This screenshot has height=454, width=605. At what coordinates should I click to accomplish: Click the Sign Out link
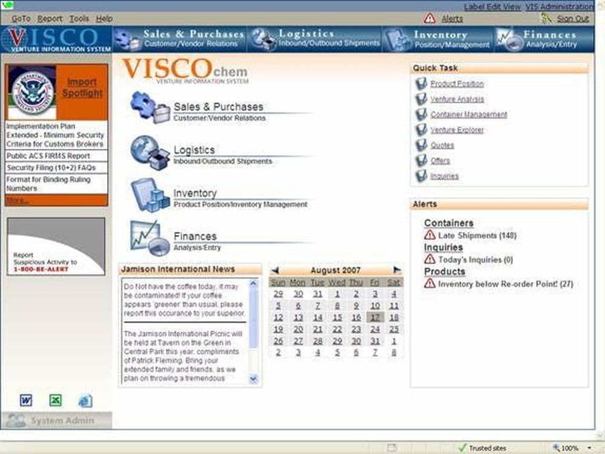click(x=573, y=19)
